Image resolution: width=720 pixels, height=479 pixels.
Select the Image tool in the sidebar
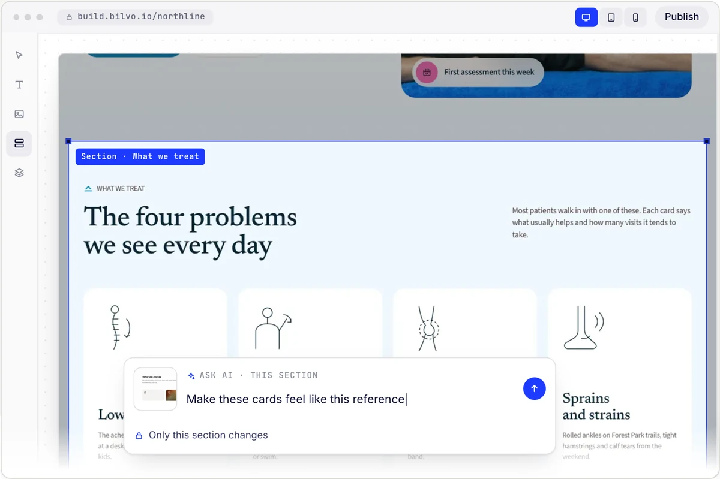19,114
